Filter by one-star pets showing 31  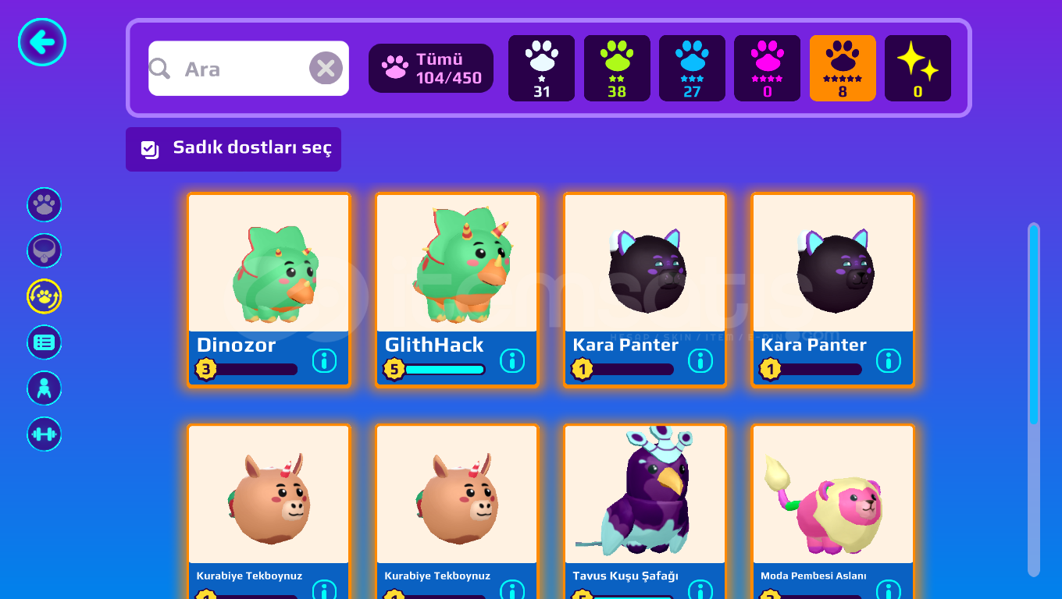click(x=541, y=69)
